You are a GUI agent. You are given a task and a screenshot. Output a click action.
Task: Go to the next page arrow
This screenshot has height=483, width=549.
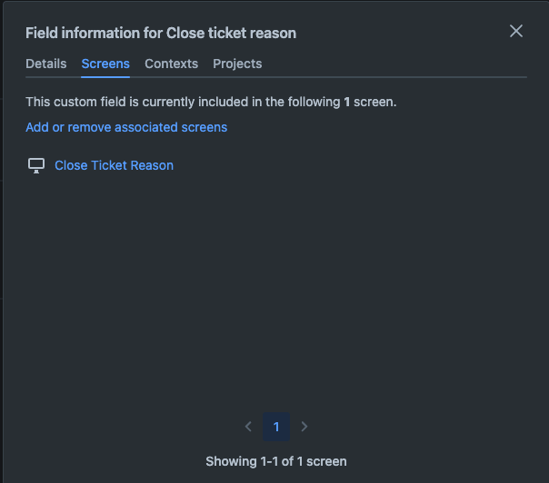304,427
